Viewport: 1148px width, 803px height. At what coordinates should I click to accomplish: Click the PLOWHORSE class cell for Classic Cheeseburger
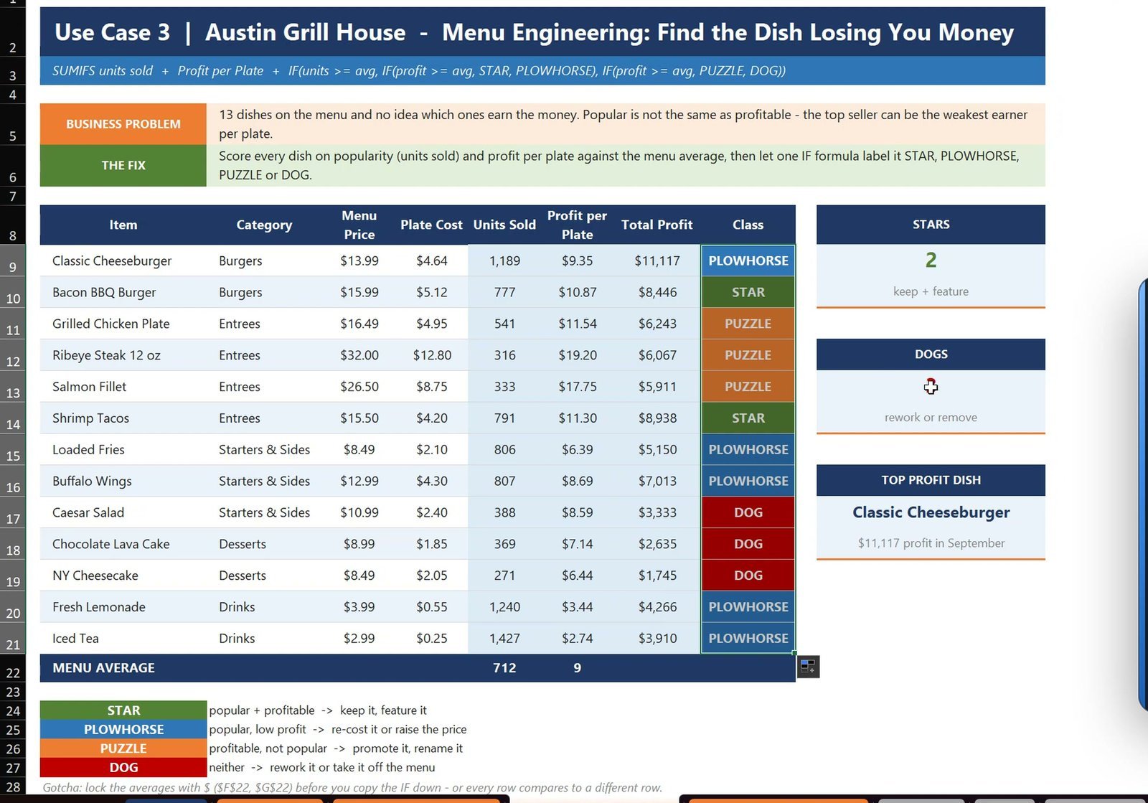(x=748, y=260)
